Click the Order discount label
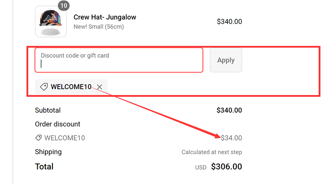This screenshot has width=321, height=184. 57,124
